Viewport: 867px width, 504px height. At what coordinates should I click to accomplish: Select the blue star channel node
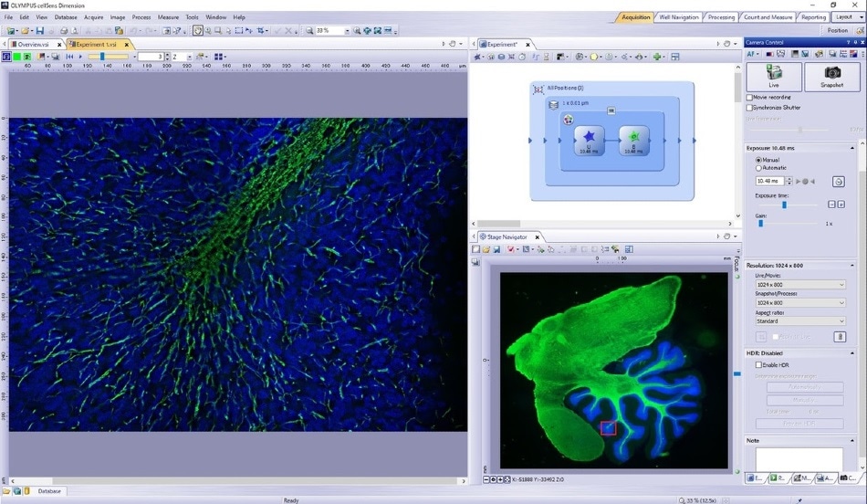[x=589, y=140]
